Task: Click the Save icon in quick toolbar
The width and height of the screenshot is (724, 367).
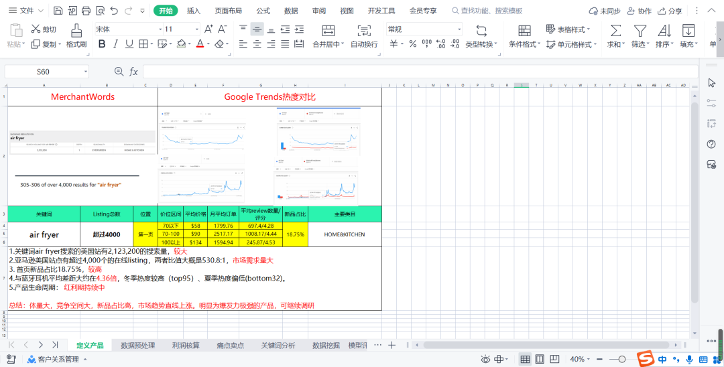Action: [58, 11]
